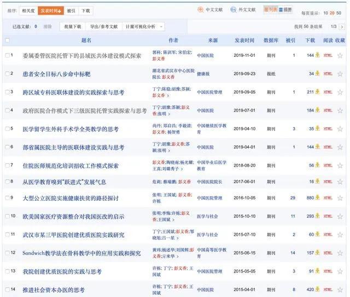Show remaining authors of article 4

(x=169, y=114)
